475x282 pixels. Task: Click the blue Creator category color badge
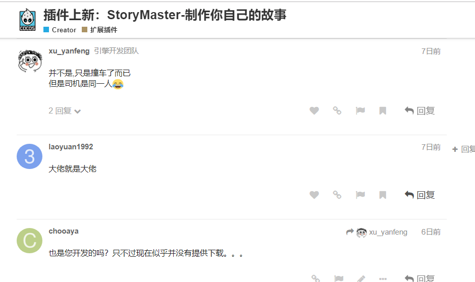pyautogui.click(x=46, y=29)
